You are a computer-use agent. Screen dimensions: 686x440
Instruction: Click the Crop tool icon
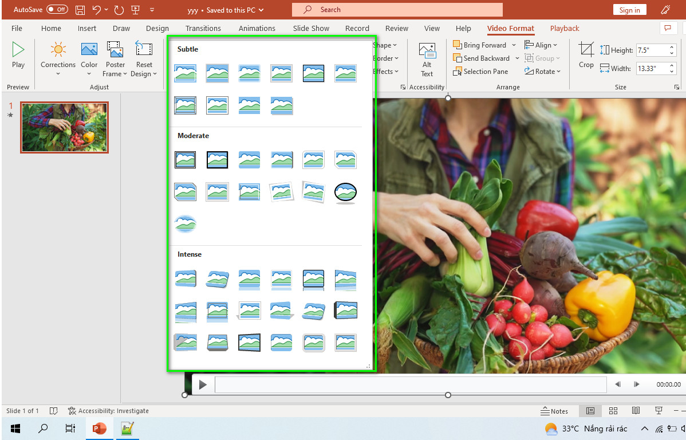point(586,49)
